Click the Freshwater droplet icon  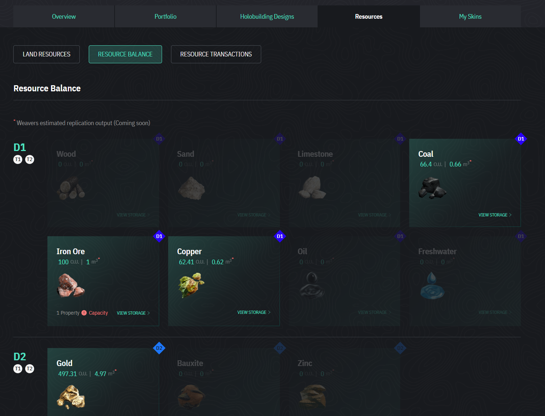432,285
